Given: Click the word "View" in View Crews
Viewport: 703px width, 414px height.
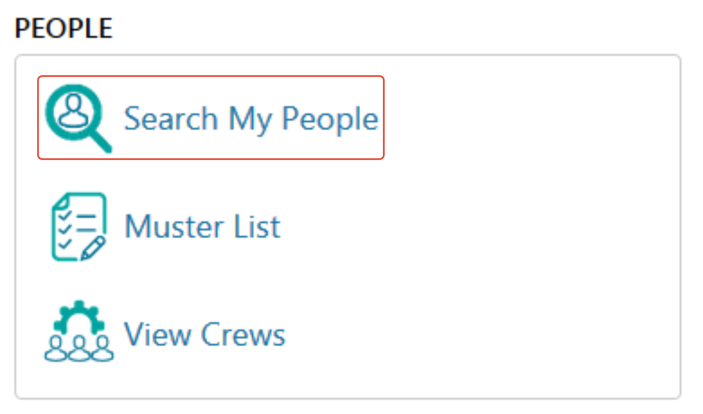Looking at the screenshot, I should click(158, 334).
